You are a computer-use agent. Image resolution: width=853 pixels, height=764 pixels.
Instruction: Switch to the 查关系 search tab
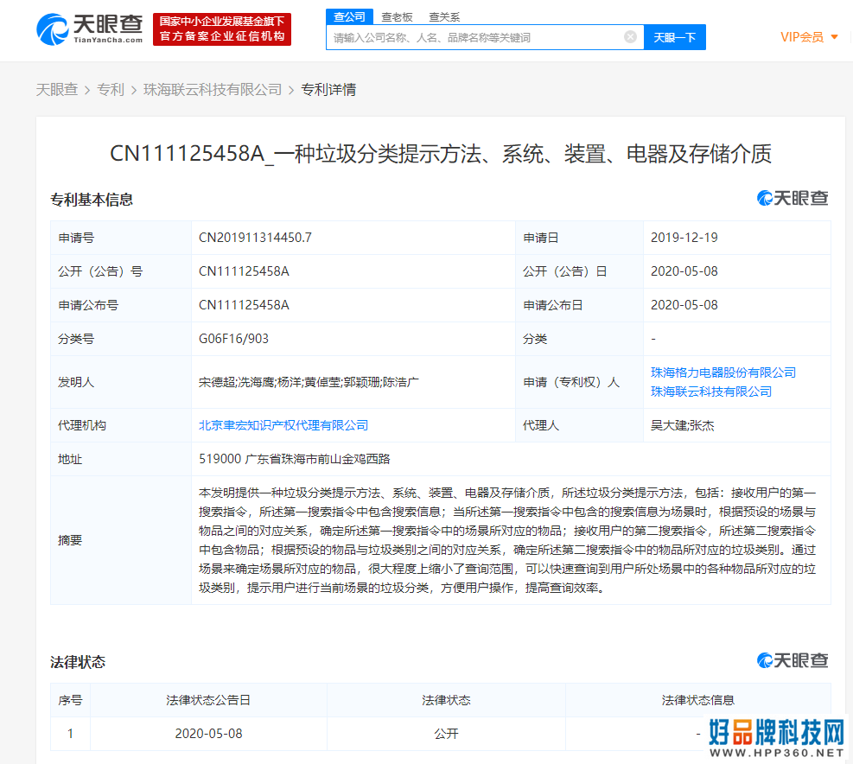(444, 17)
